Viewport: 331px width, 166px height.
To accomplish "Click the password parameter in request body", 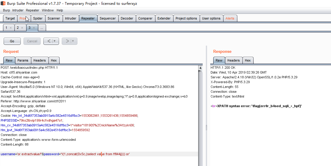I will point(51,154).
